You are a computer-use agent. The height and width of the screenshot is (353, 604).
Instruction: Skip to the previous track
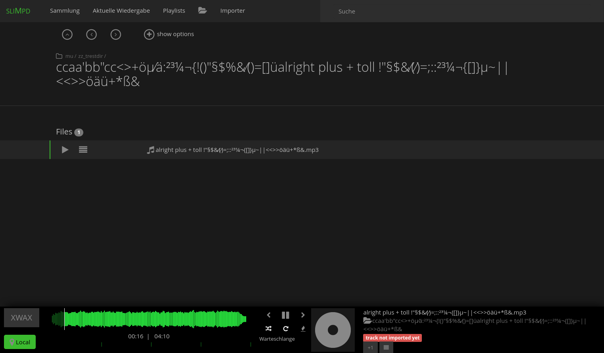point(269,315)
